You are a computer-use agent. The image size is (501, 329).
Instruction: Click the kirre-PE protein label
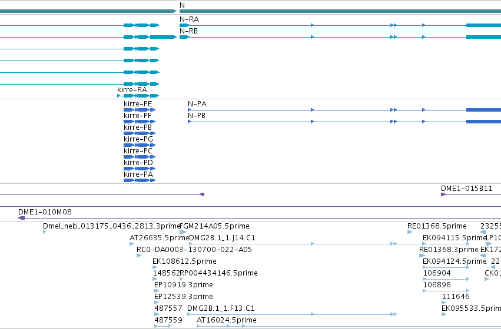(138, 103)
